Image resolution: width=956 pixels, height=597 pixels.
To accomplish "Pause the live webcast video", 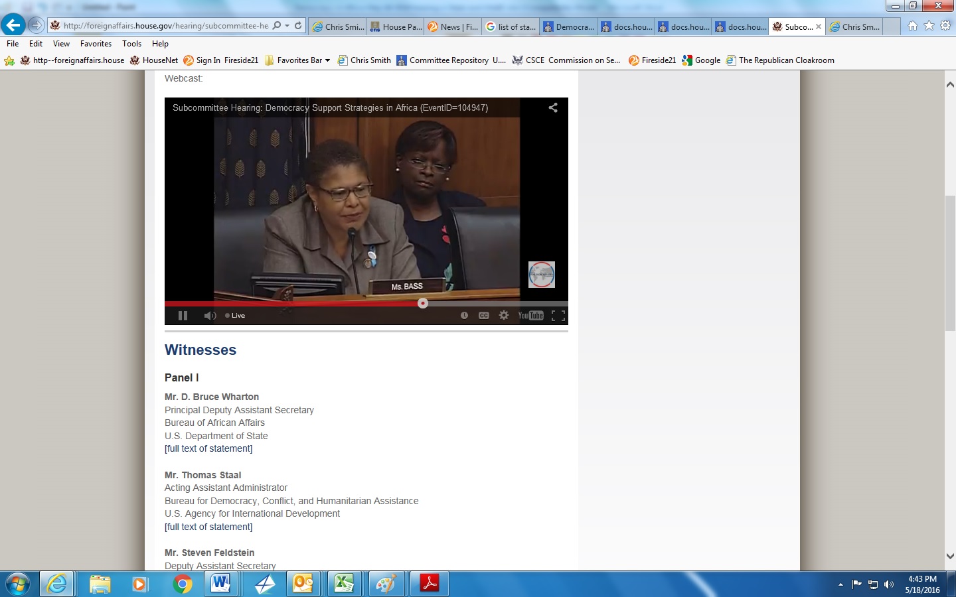I will pyautogui.click(x=183, y=316).
